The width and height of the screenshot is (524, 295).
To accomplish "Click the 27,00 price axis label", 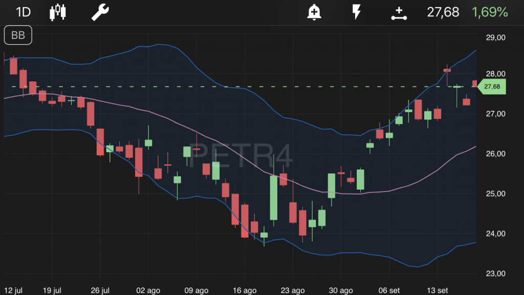I will click(495, 114).
